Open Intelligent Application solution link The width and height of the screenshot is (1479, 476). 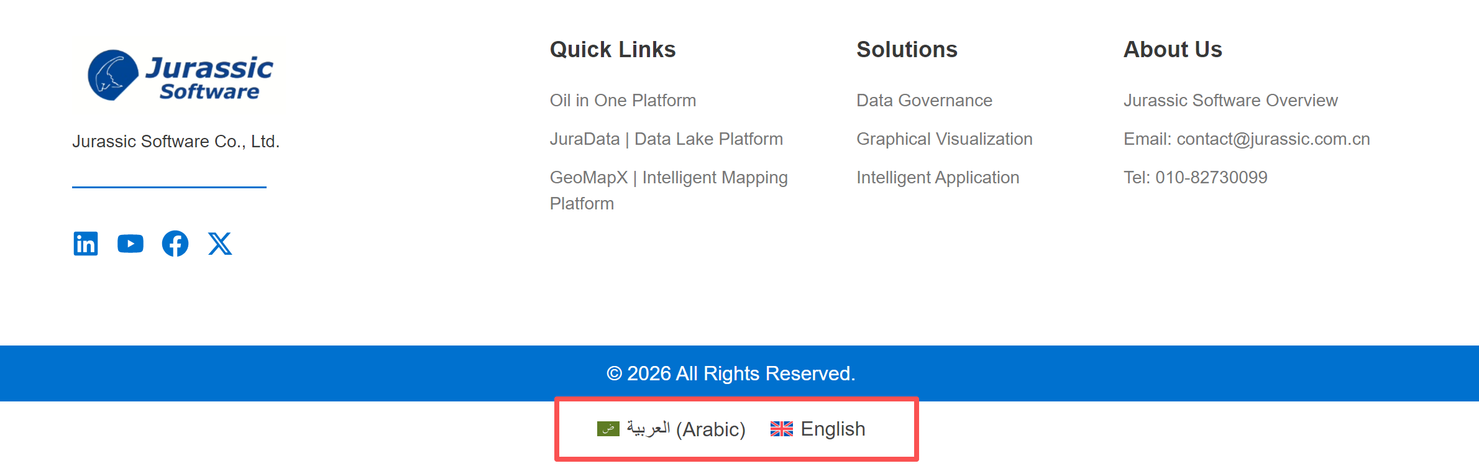(x=937, y=178)
